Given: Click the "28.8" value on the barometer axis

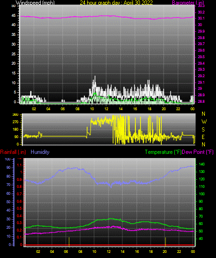Looking at the screenshot, I should (201, 101).
